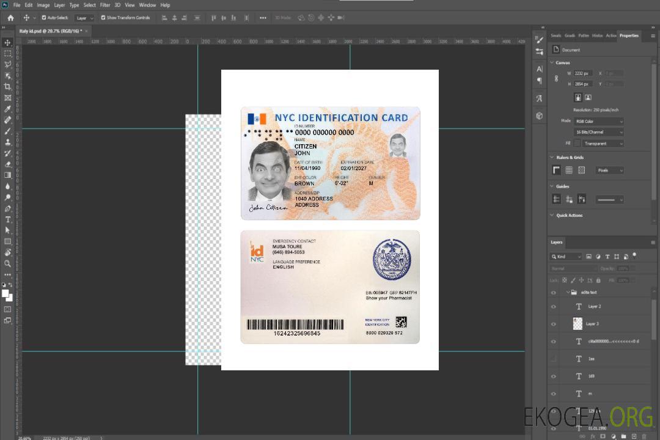Image resolution: width=660 pixels, height=440 pixels.
Task: Open the File menu
Action: click(17, 5)
